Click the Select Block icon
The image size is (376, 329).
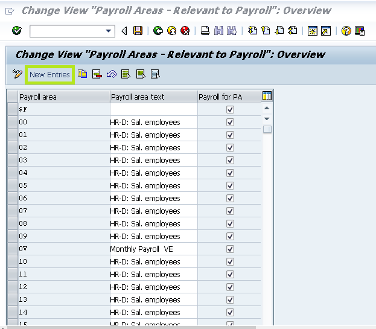[141, 74]
